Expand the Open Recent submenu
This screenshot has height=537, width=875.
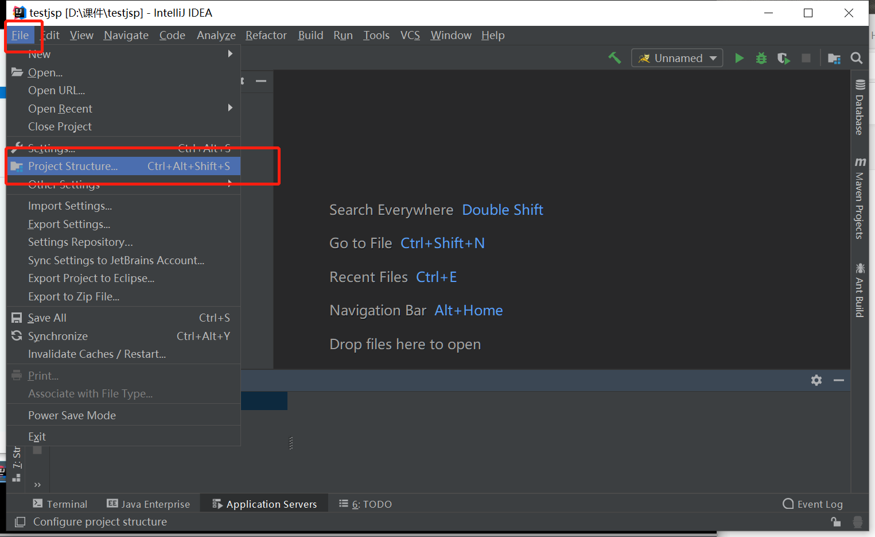tap(123, 109)
